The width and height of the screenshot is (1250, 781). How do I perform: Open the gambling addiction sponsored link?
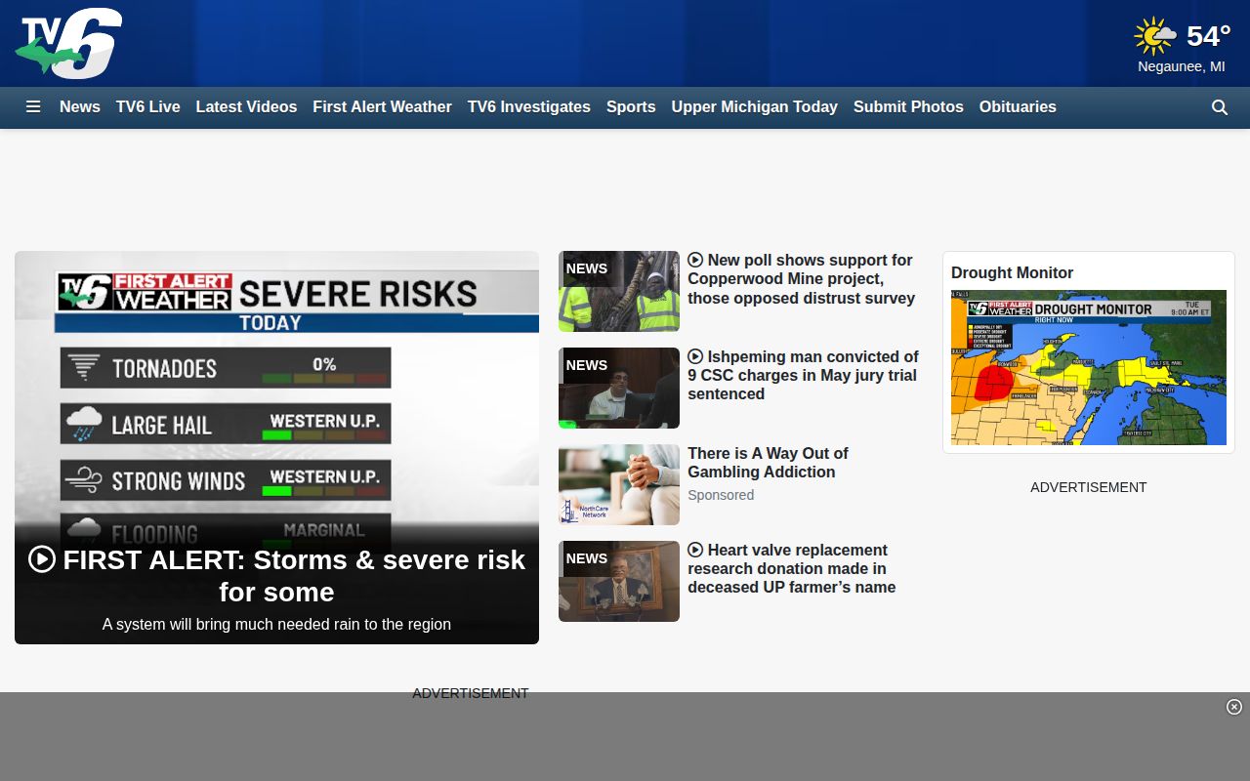tap(768, 463)
